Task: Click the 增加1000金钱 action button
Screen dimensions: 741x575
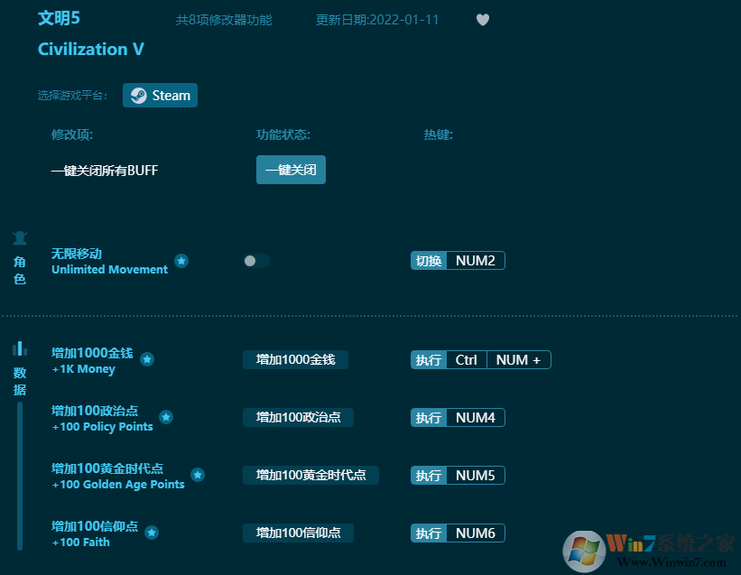Action: [x=295, y=359]
